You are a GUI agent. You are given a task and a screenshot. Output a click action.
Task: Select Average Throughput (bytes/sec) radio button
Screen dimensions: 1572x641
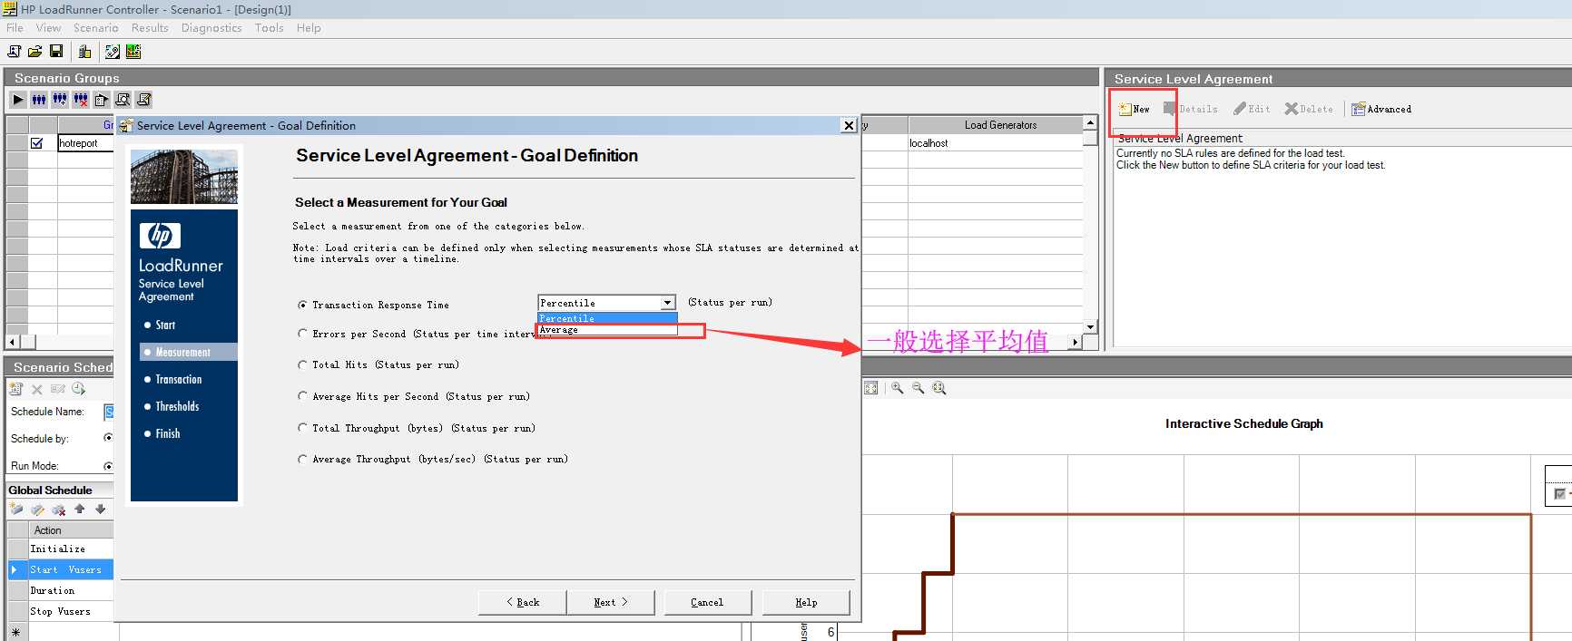(302, 459)
